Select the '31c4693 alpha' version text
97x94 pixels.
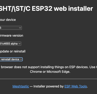click(9, 44)
